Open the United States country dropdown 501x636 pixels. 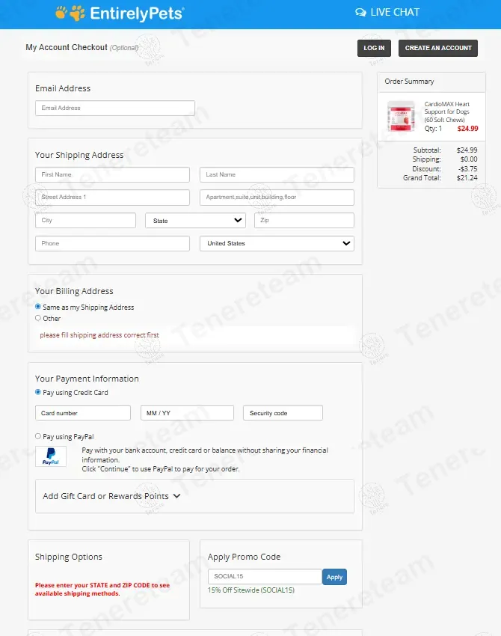click(x=277, y=243)
